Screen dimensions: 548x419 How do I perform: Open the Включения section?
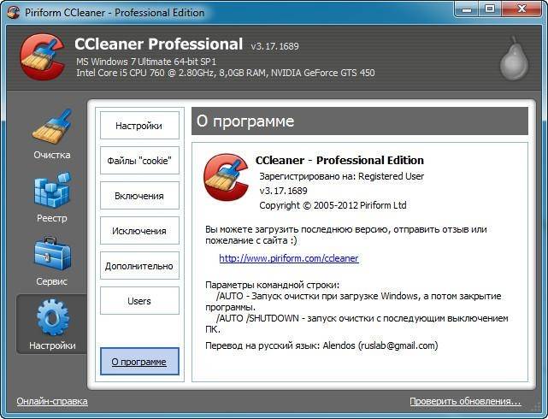[x=139, y=196]
